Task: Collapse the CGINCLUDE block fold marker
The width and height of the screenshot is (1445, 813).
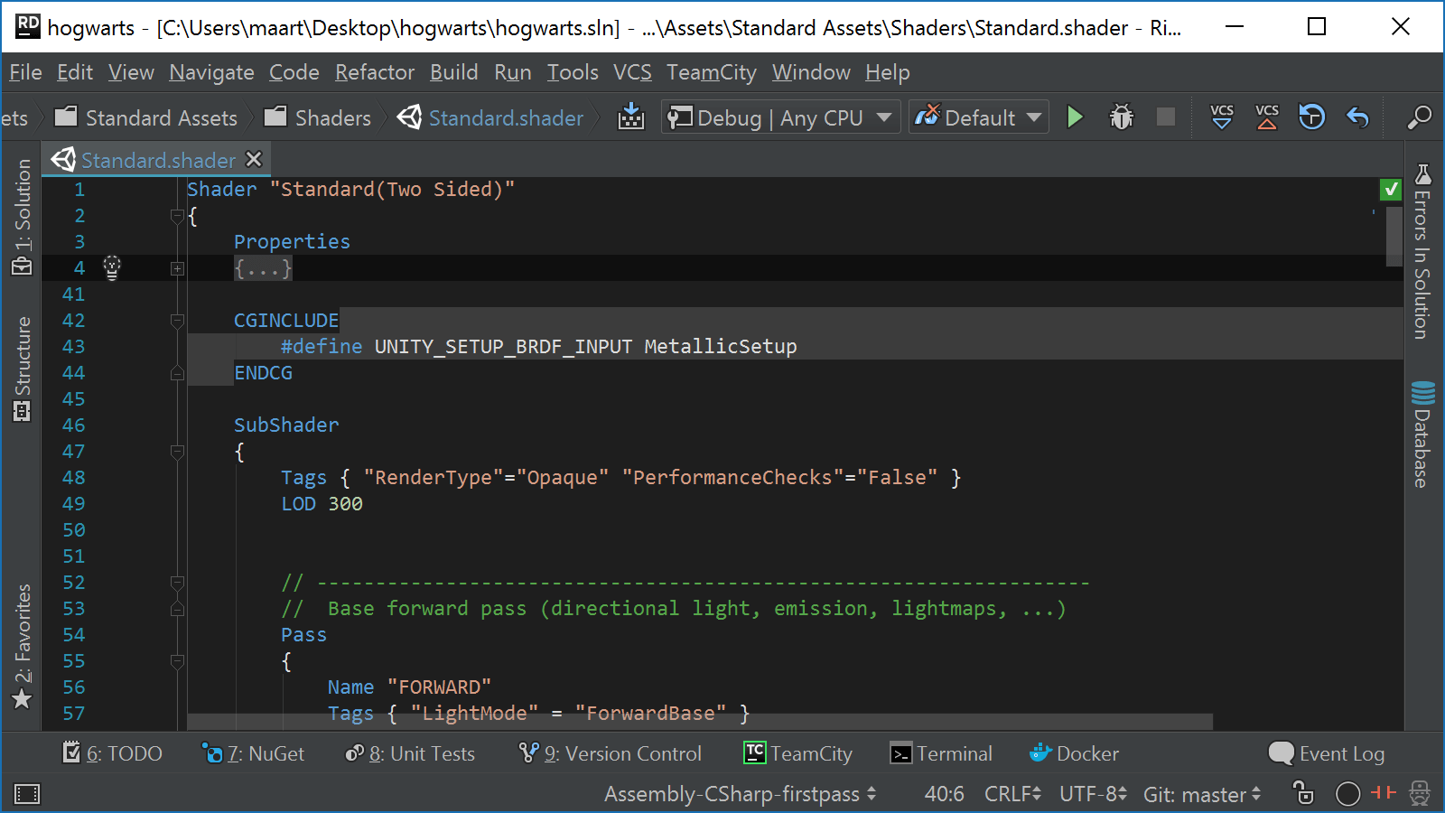Action: pos(177,321)
